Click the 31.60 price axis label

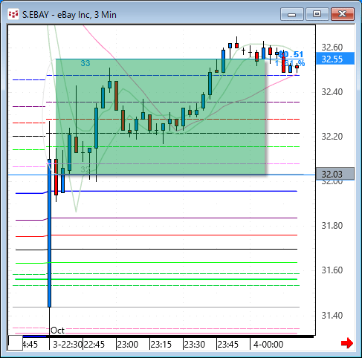click(x=332, y=270)
